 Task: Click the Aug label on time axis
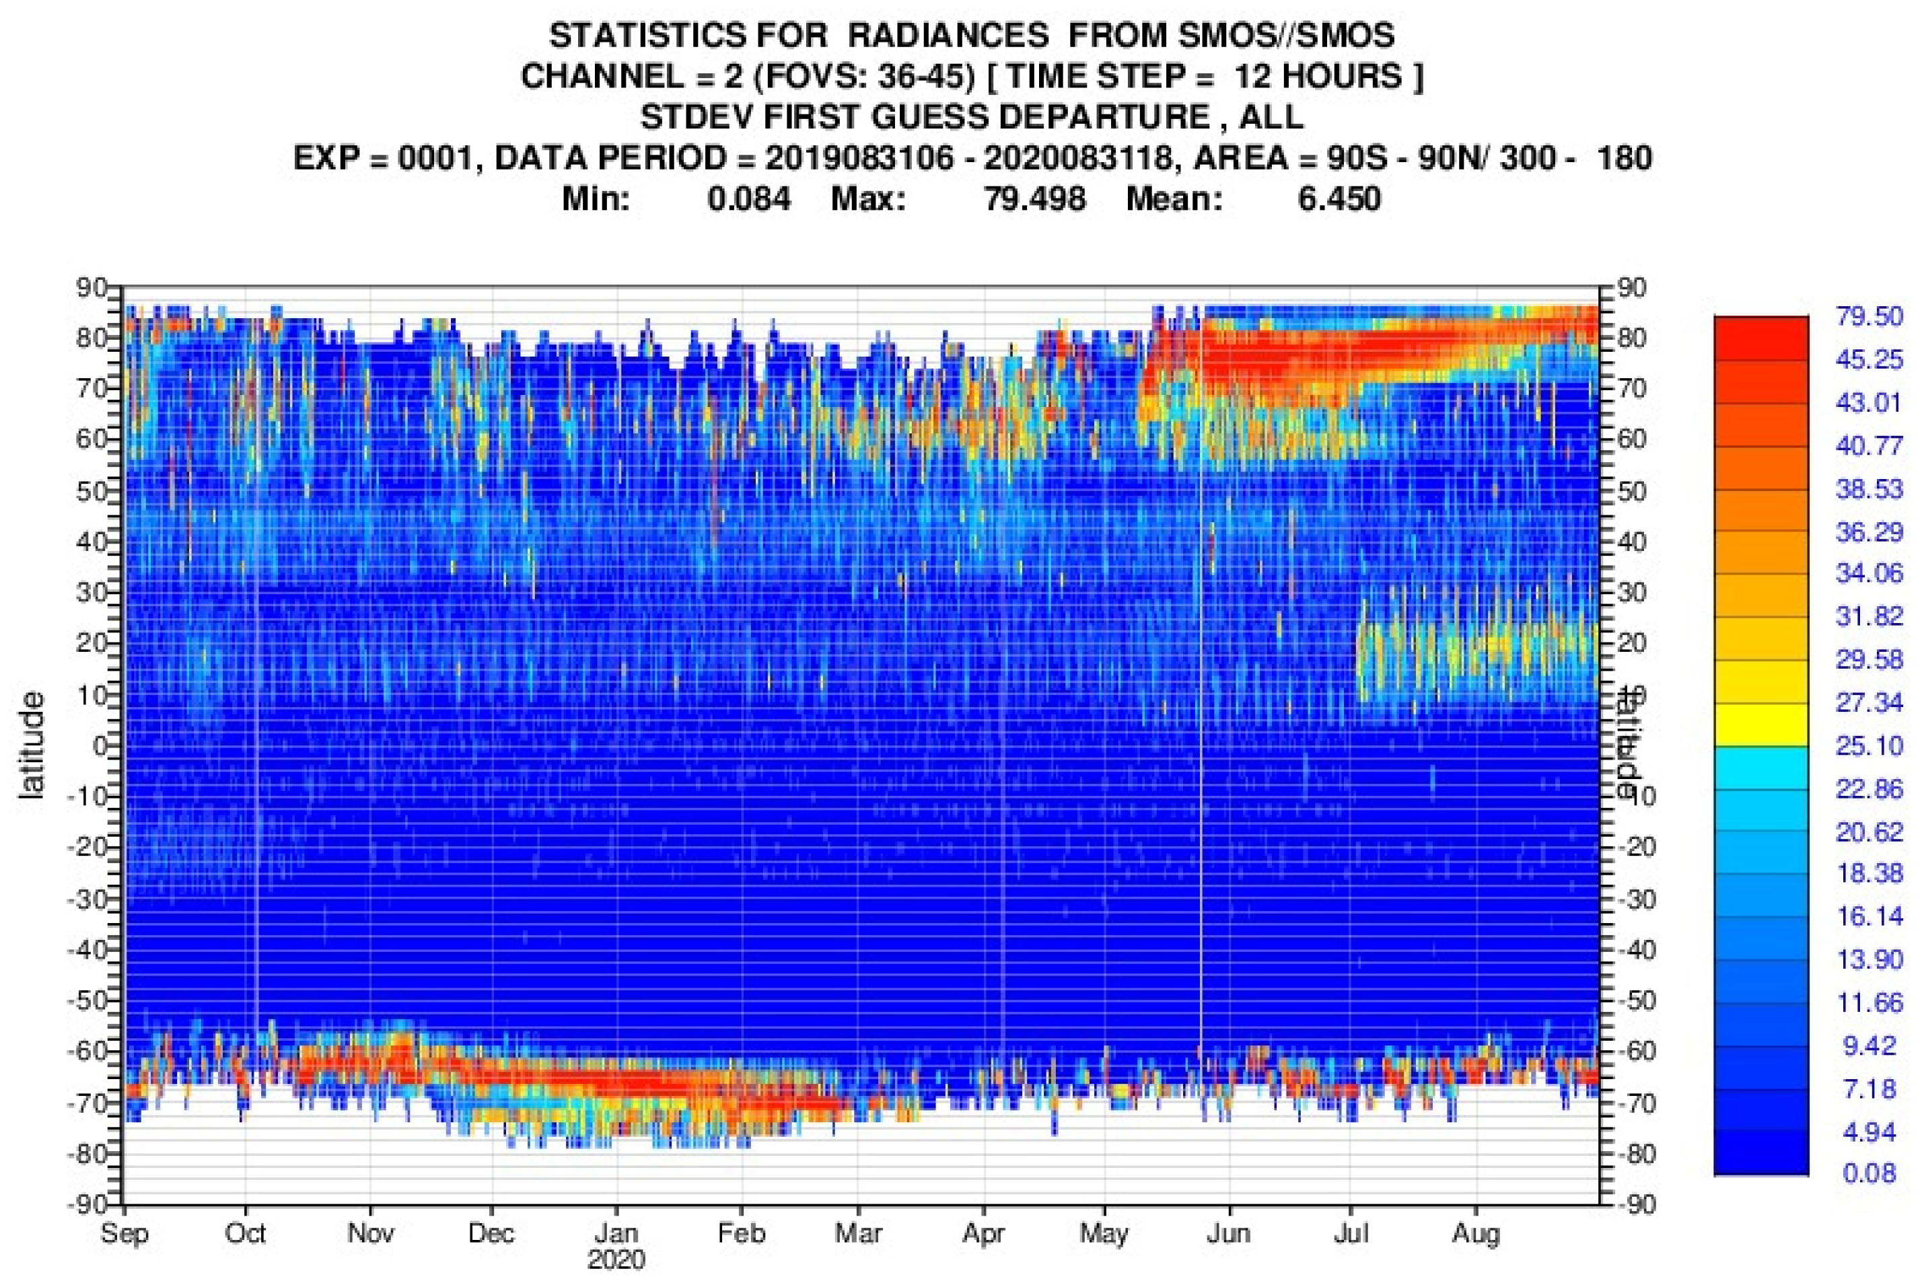pyautogui.click(x=1476, y=1233)
